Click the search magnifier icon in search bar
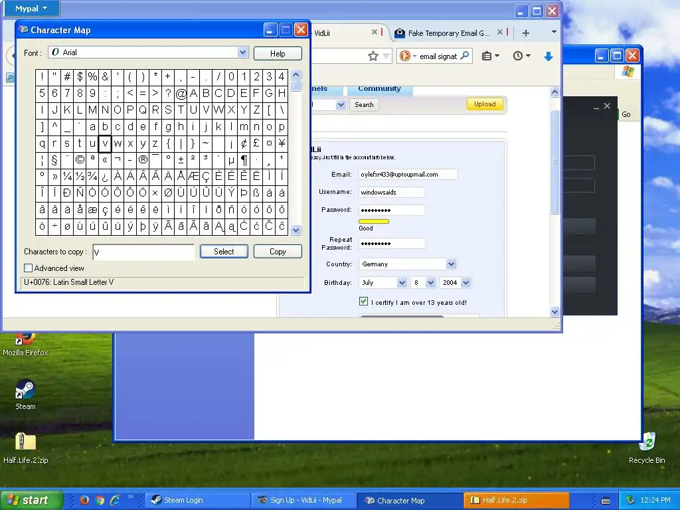 [x=464, y=56]
